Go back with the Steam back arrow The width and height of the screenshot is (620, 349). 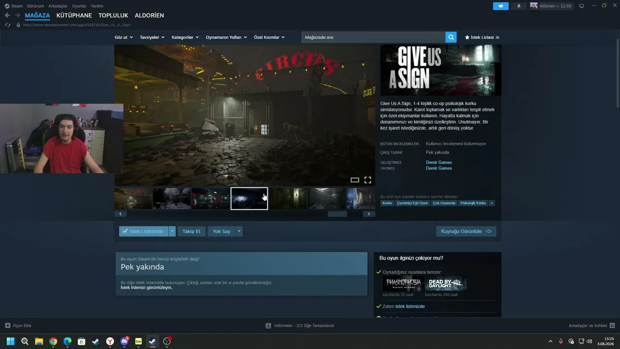pyautogui.click(x=7, y=16)
